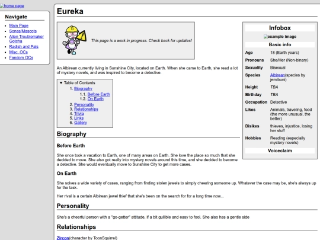Open Zircon character link

pyautogui.click(x=63, y=238)
